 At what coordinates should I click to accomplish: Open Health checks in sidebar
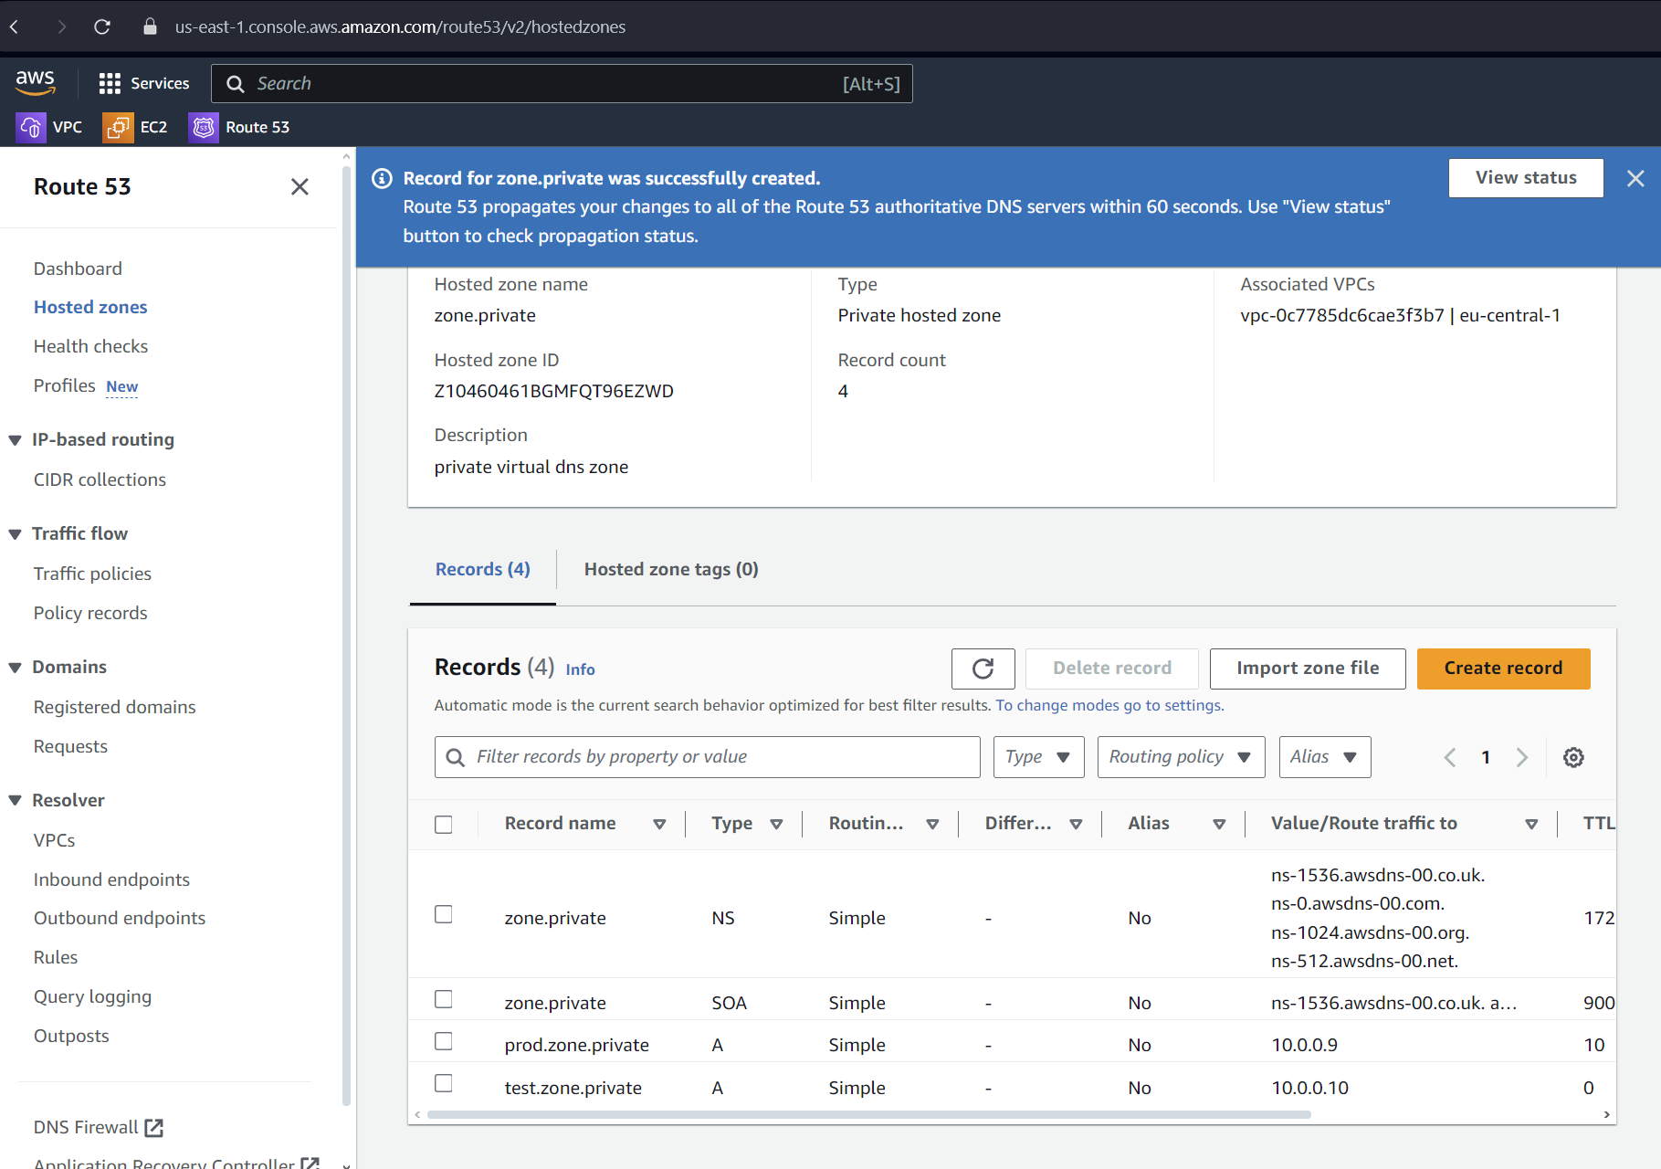click(90, 346)
